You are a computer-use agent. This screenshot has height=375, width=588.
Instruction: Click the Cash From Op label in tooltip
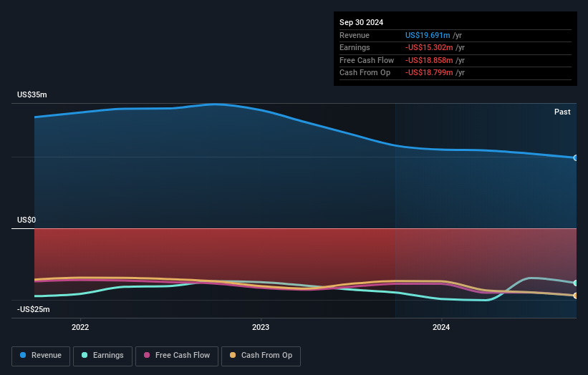coord(365,73)
